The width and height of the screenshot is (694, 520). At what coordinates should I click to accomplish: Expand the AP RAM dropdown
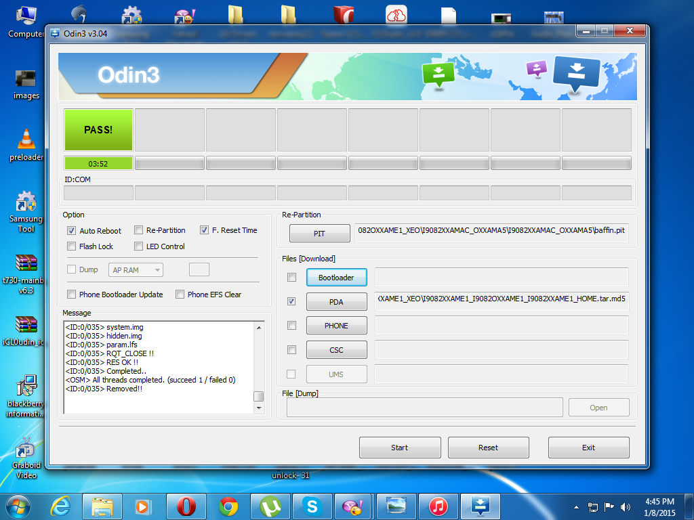tap(136, 270)
